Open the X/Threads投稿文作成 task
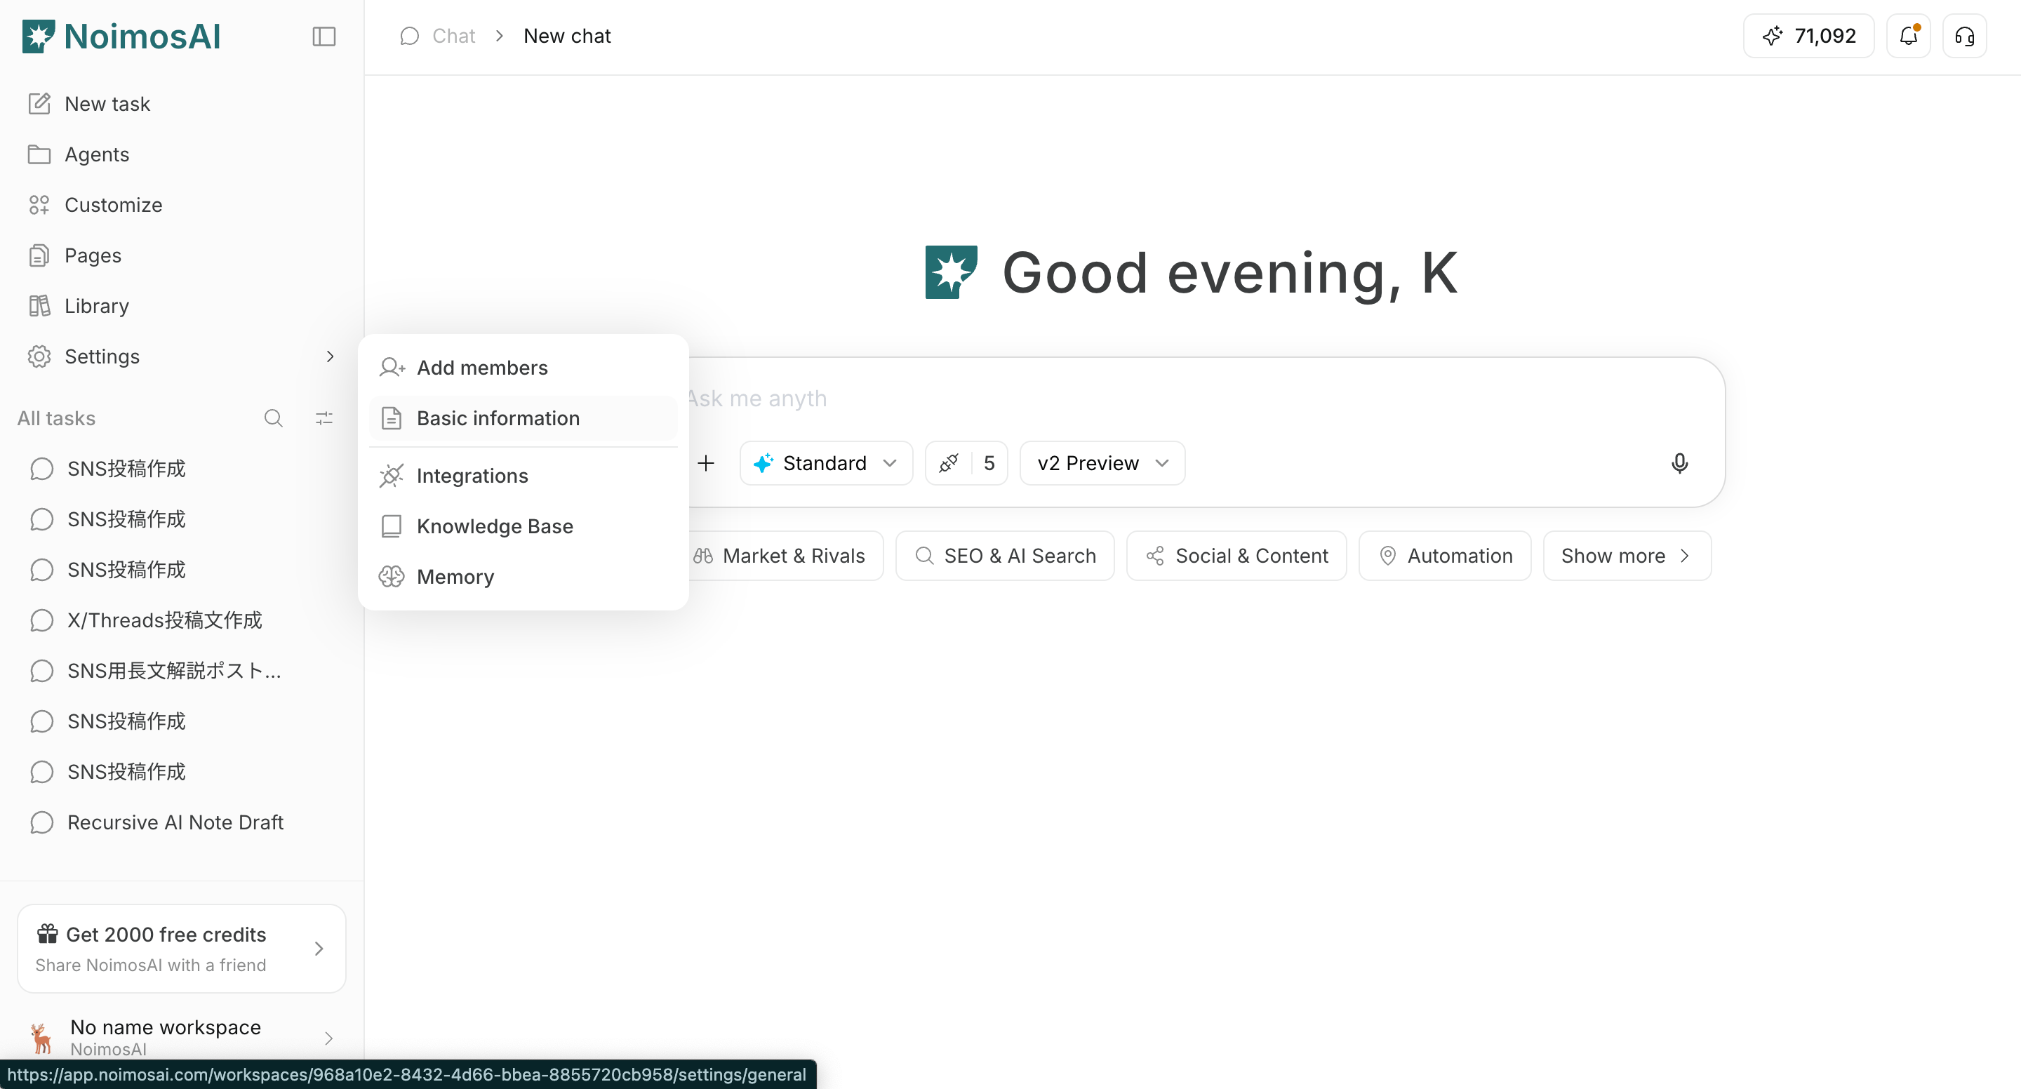This screenshot has height=1089, width=2021. click(181, 620)
